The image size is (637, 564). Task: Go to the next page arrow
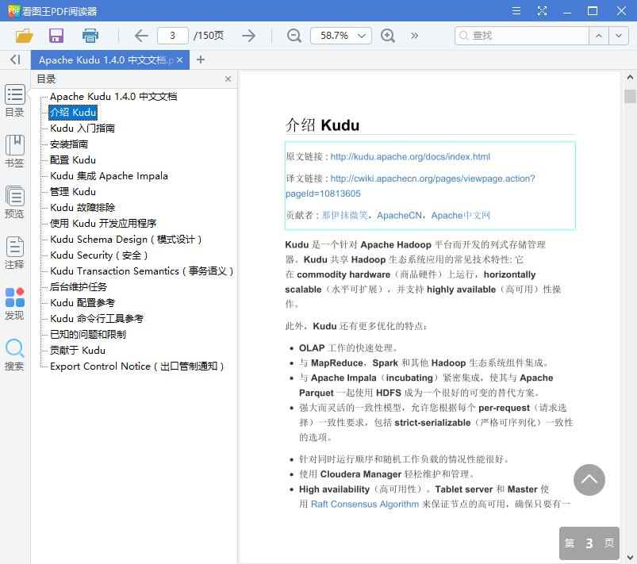click(x=248, y=36)
